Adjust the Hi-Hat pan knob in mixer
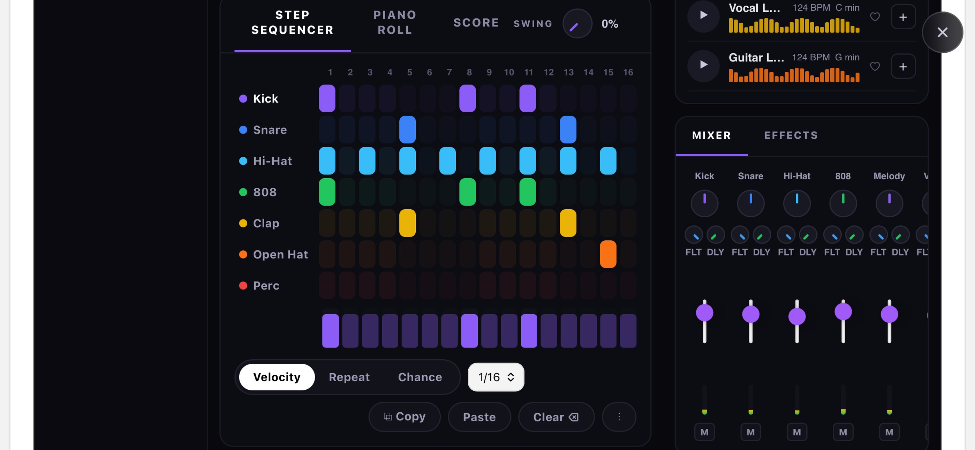This screenshot has height=450, width=975. (x=797, y=203)
